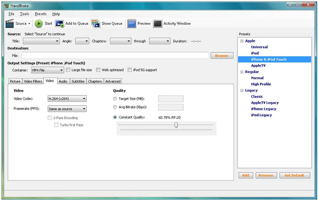Switch to the Subtitles tab
The image size is (318, 201).
click(x=78, y=81)
